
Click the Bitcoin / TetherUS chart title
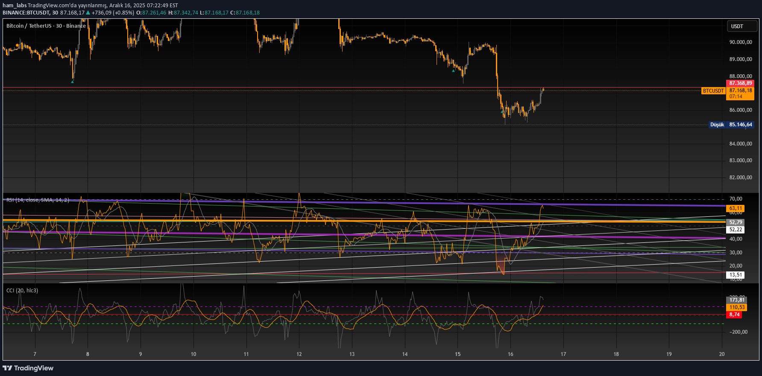pos(46,26)
